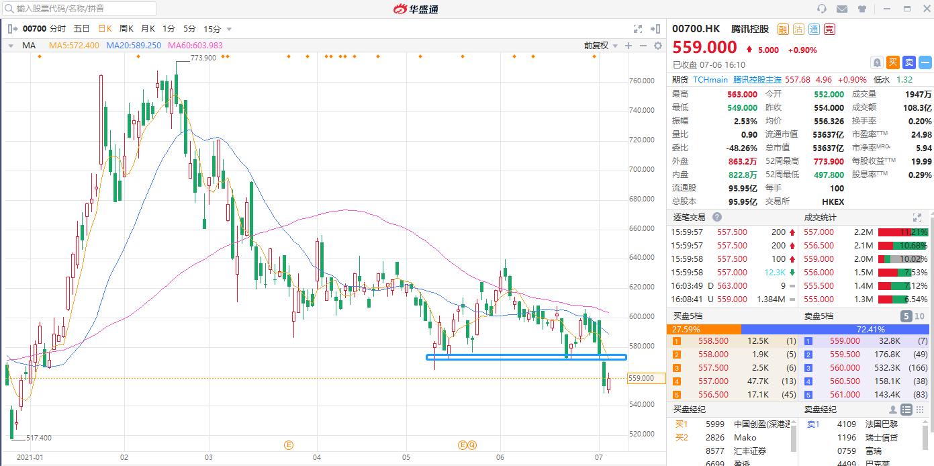
Task: Open the 前复权 adjustment dropdown
Action: [x=600, y=46]
